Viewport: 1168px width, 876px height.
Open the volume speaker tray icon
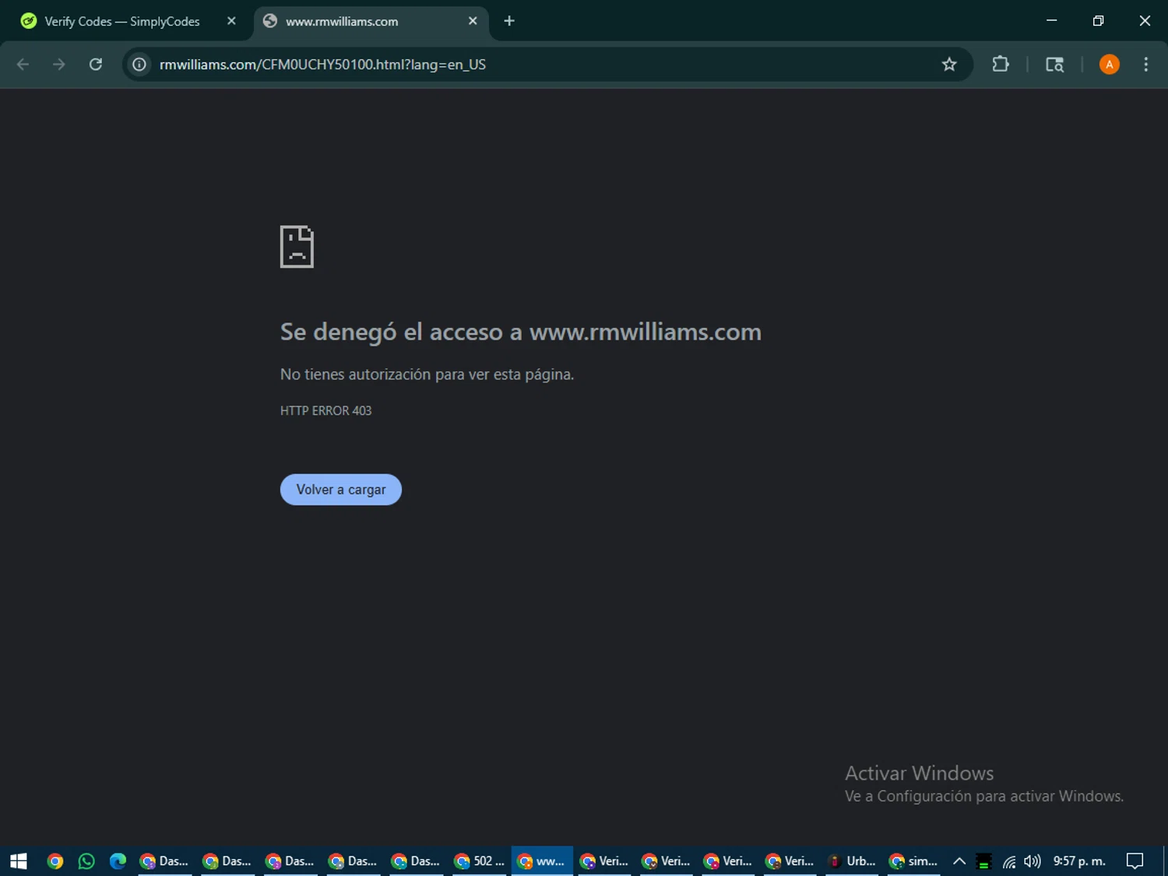[x=1033, y=861]
